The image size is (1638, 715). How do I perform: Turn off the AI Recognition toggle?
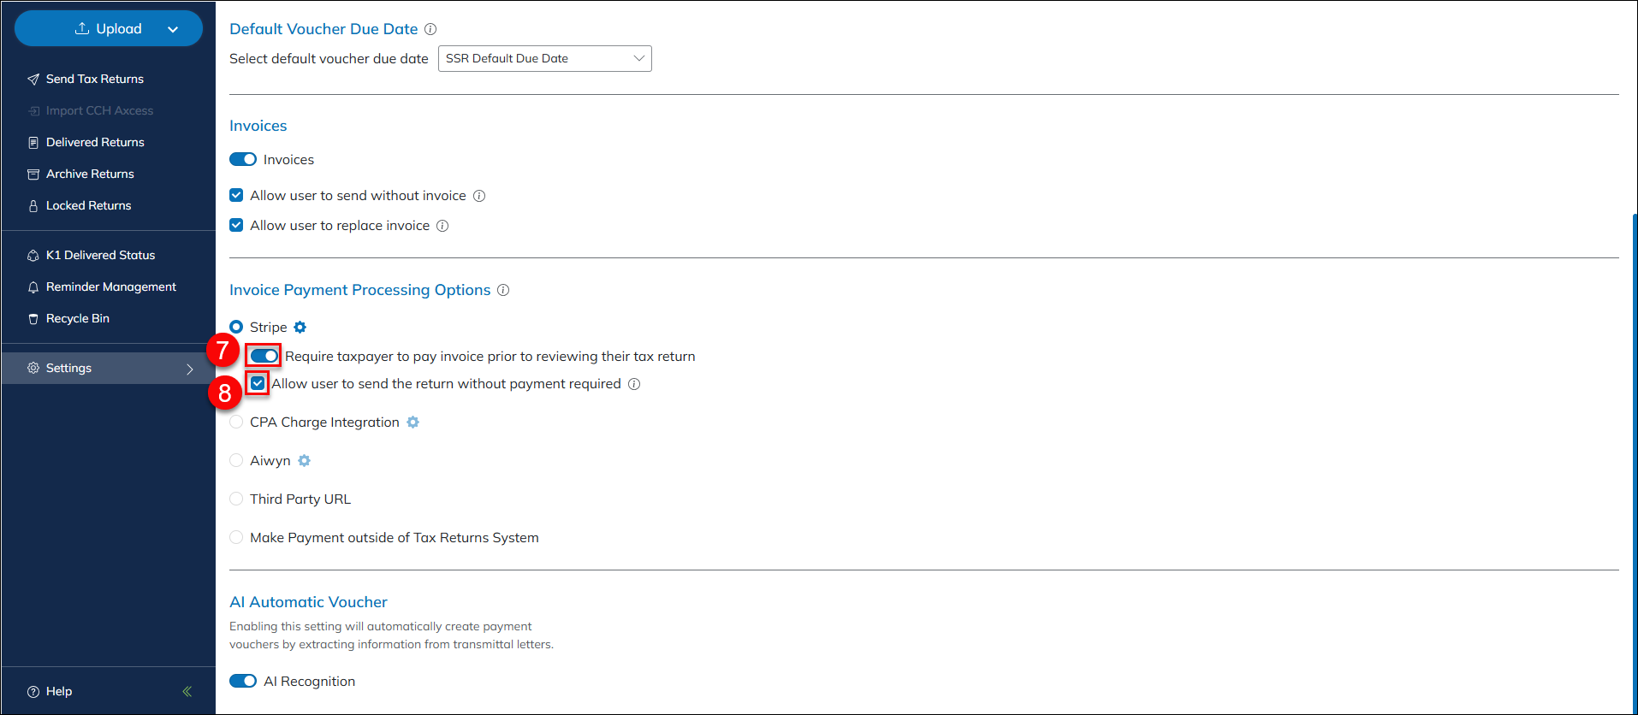point(243,681)
